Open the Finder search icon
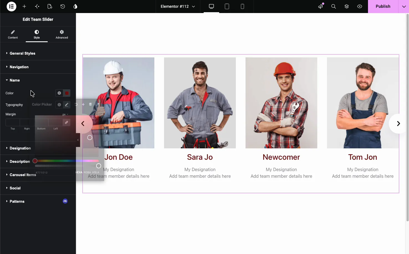Image resolution: width=409 pixels, height=254 pixels. click(334, 6)
